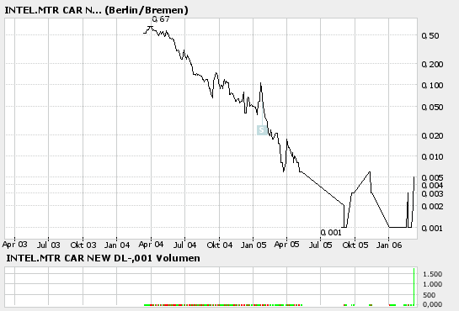
Task: Click the low value label '0,001' beside the line
Action: click(331, 233)
